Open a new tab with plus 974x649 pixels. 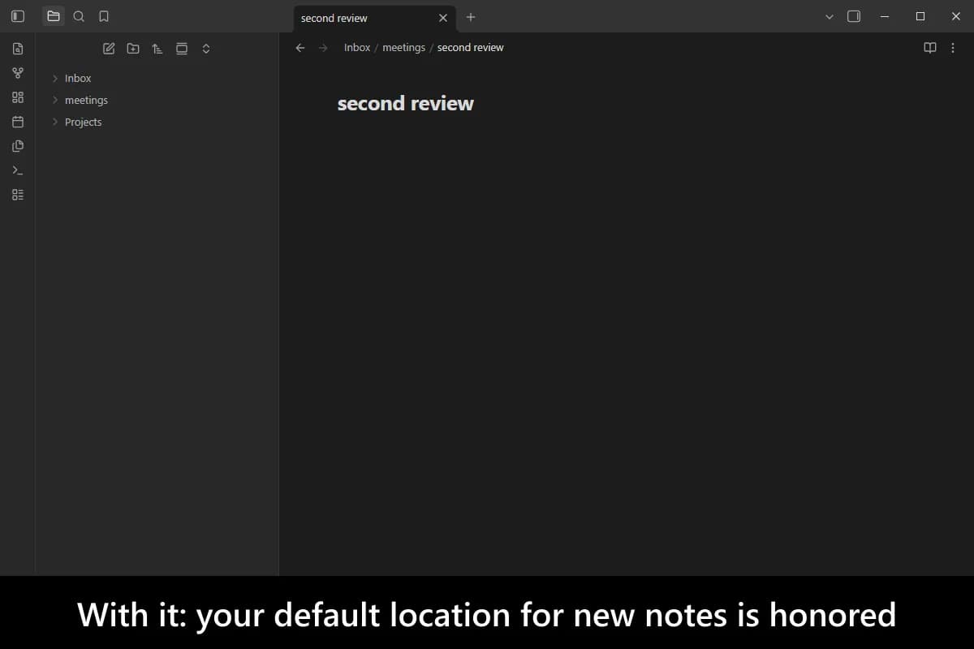pos(471,17)
